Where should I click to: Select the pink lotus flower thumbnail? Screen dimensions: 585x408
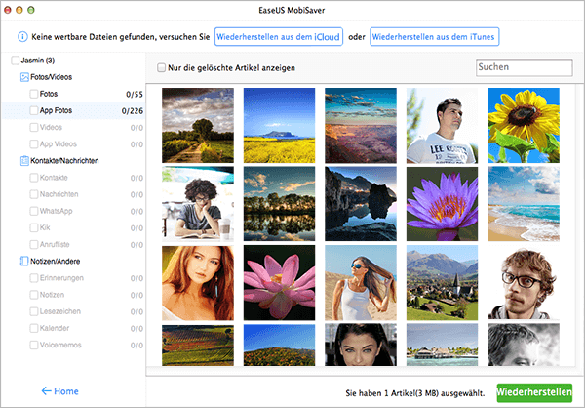[279, 283]
